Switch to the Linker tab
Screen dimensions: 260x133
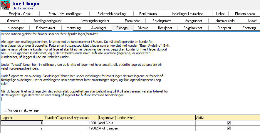point(220,14)
